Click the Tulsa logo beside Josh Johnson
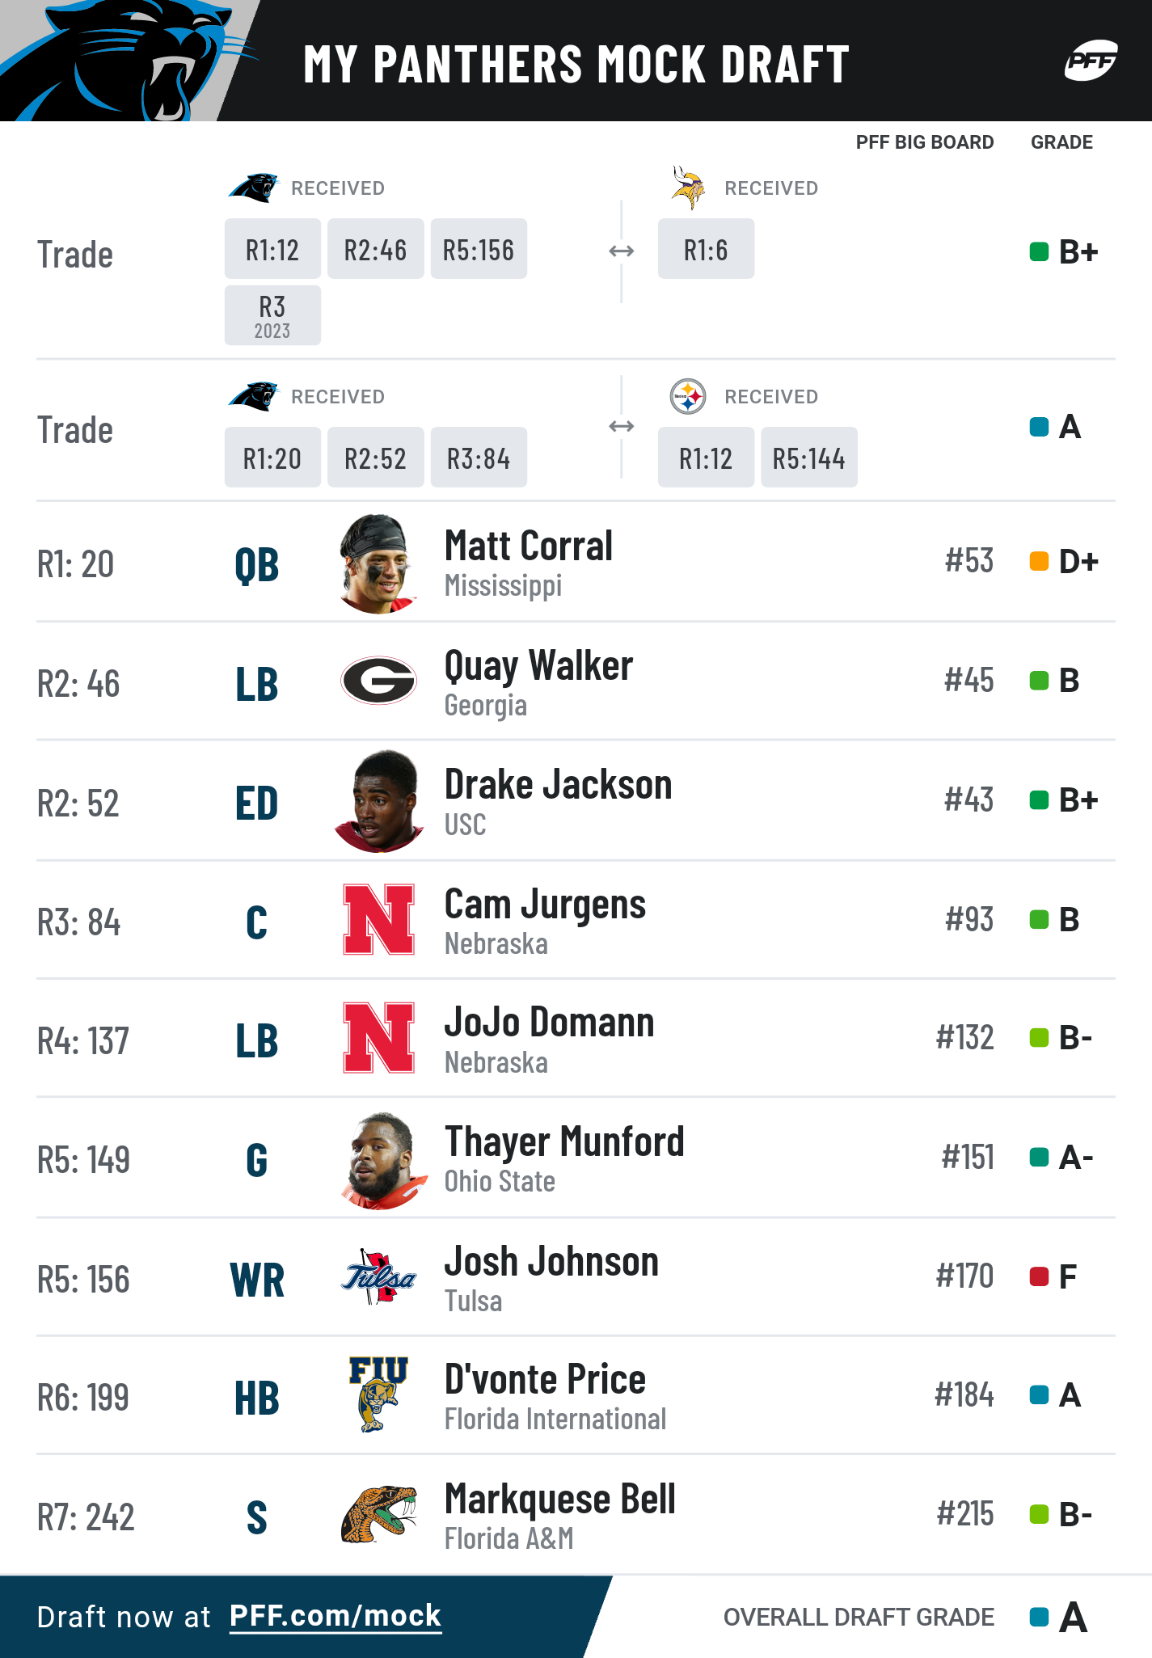Viewport: 1152px width, 1658px height. 379,1276
